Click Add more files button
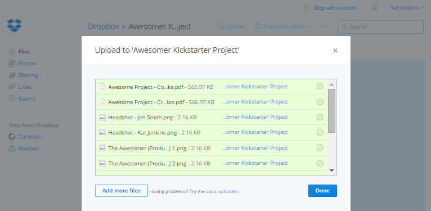 pyautogui.click(x=121, y=191)
